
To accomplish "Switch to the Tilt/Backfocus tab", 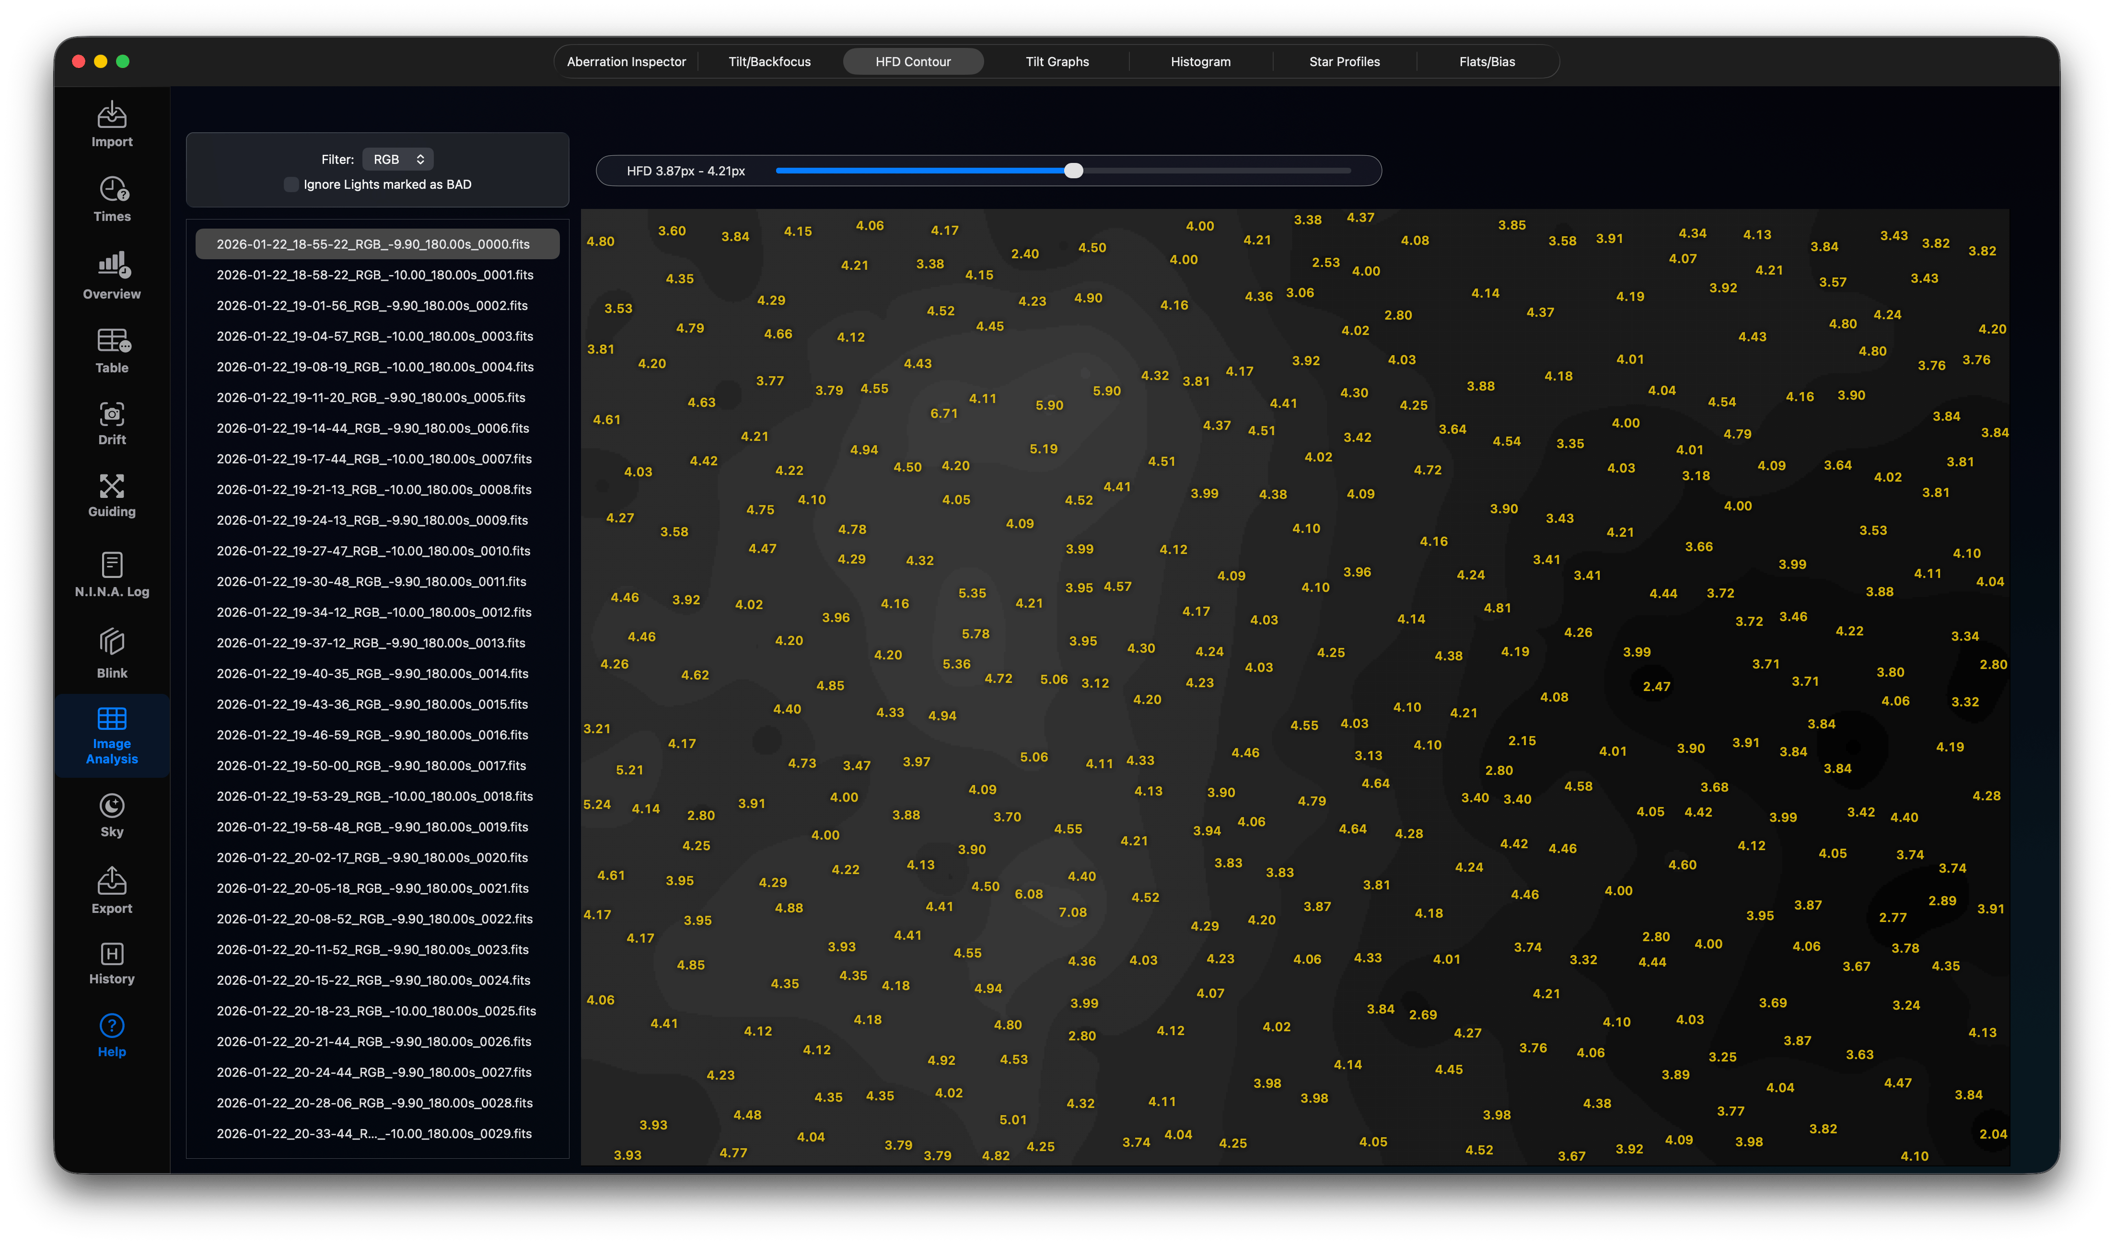I will tap(769, 61).
